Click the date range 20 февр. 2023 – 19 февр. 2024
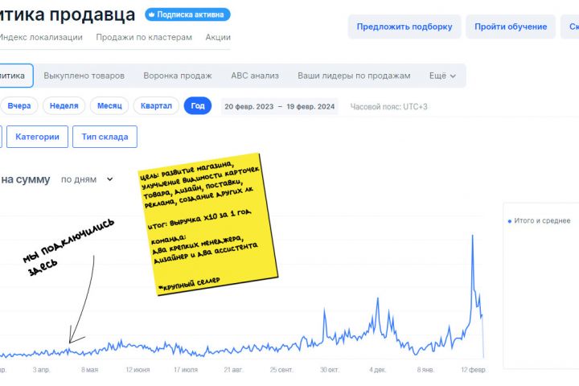This screenshot has height=386, width=579. click(x=280, y=106)
